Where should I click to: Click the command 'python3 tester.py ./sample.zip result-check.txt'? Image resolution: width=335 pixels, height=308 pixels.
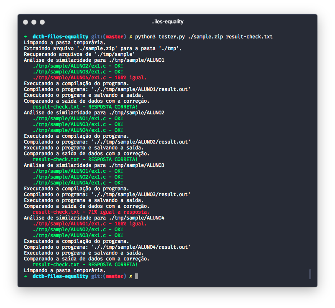tap(204, 37)
